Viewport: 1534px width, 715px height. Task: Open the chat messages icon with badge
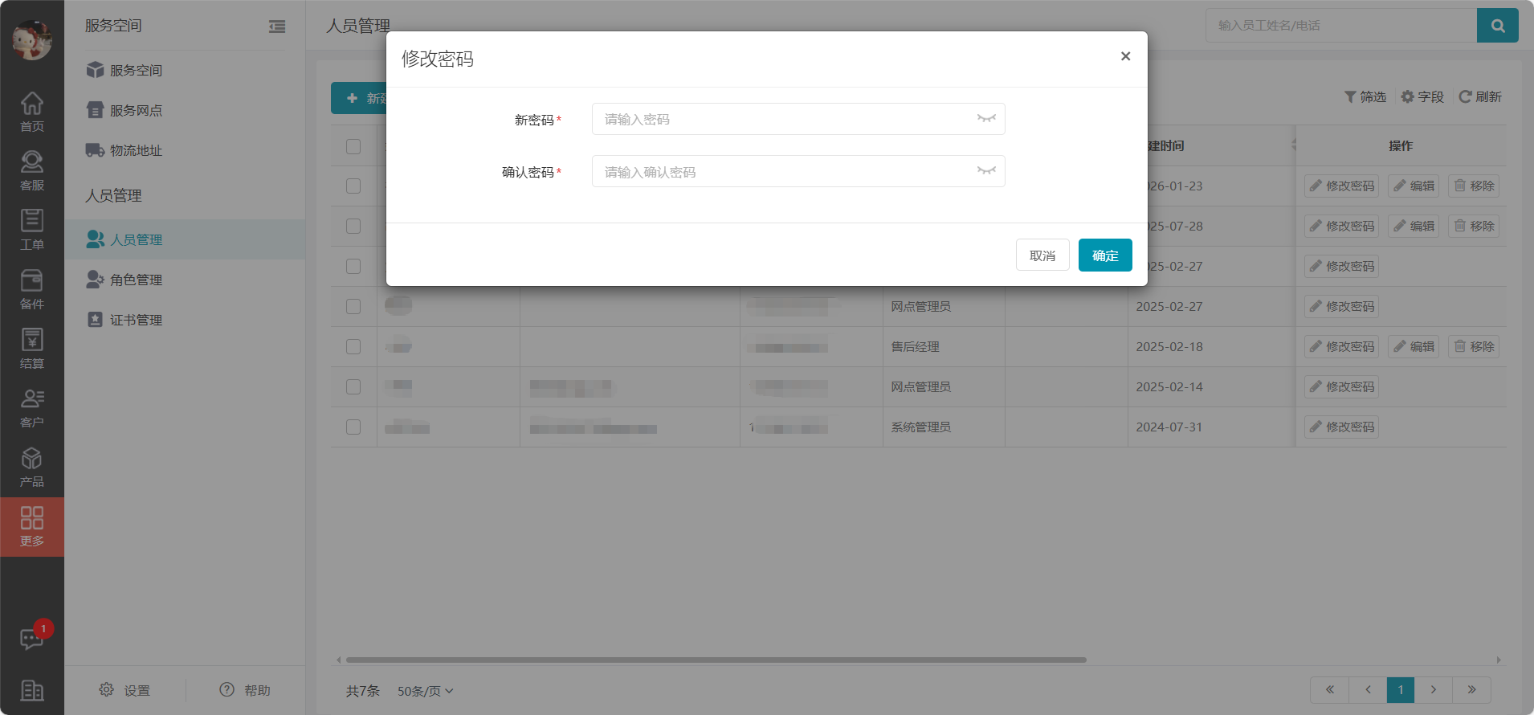pos(32,639)
